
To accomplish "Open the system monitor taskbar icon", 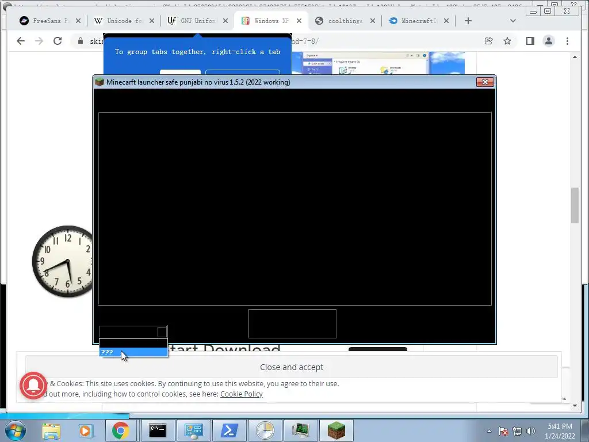I will [x=300, y=430].
